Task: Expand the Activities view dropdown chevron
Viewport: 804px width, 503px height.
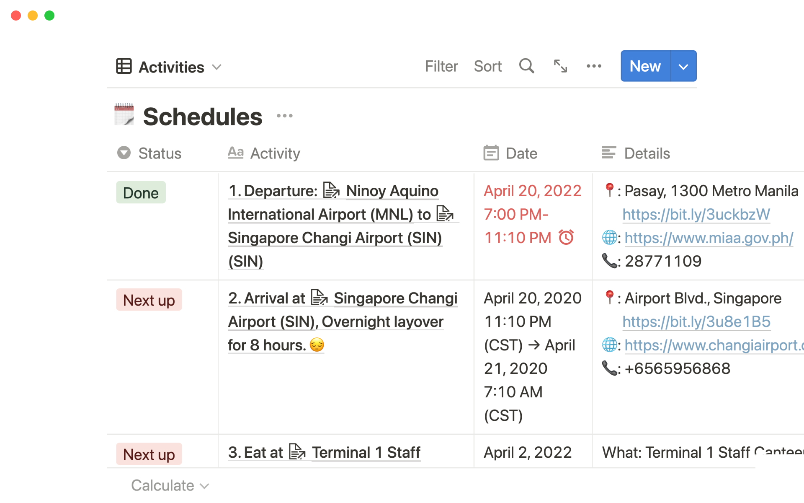Action: [216, 67]
